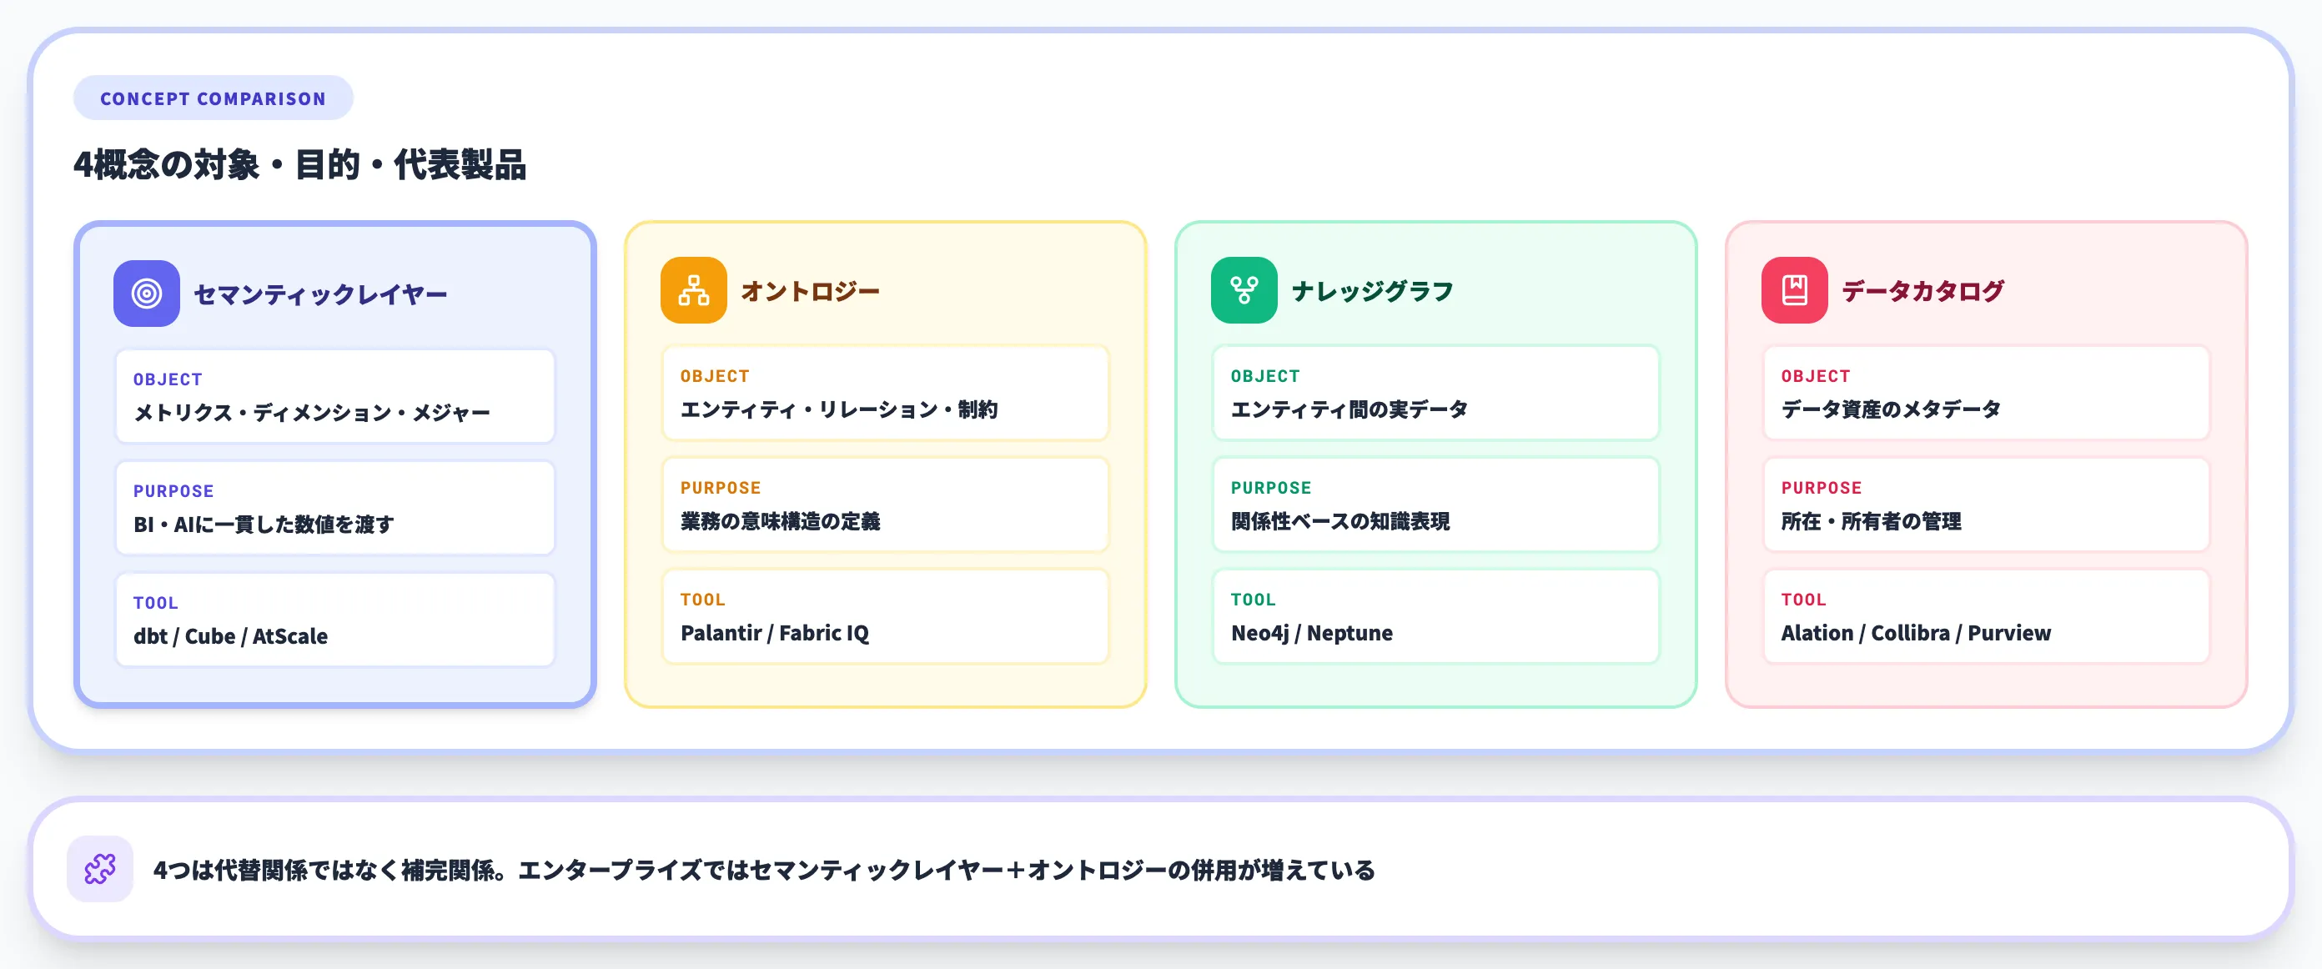The width and height of the screenshot is (2322, 969).
Task: Select the オントロジー card title
Action: pyautogui.click(x=810, y=290)
